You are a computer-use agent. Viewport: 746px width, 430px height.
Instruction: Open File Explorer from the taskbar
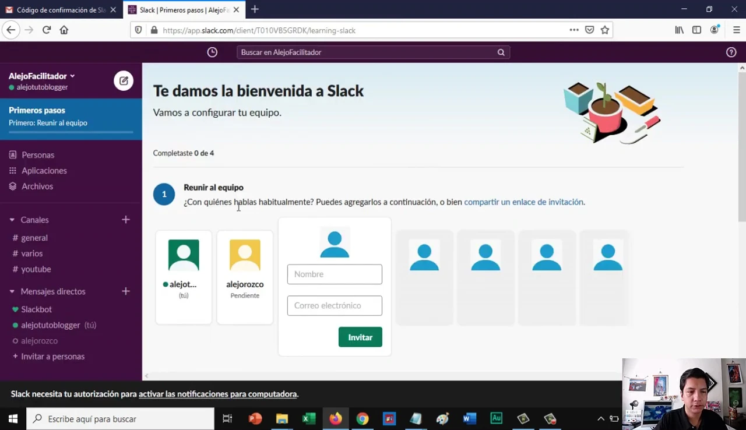282,419
